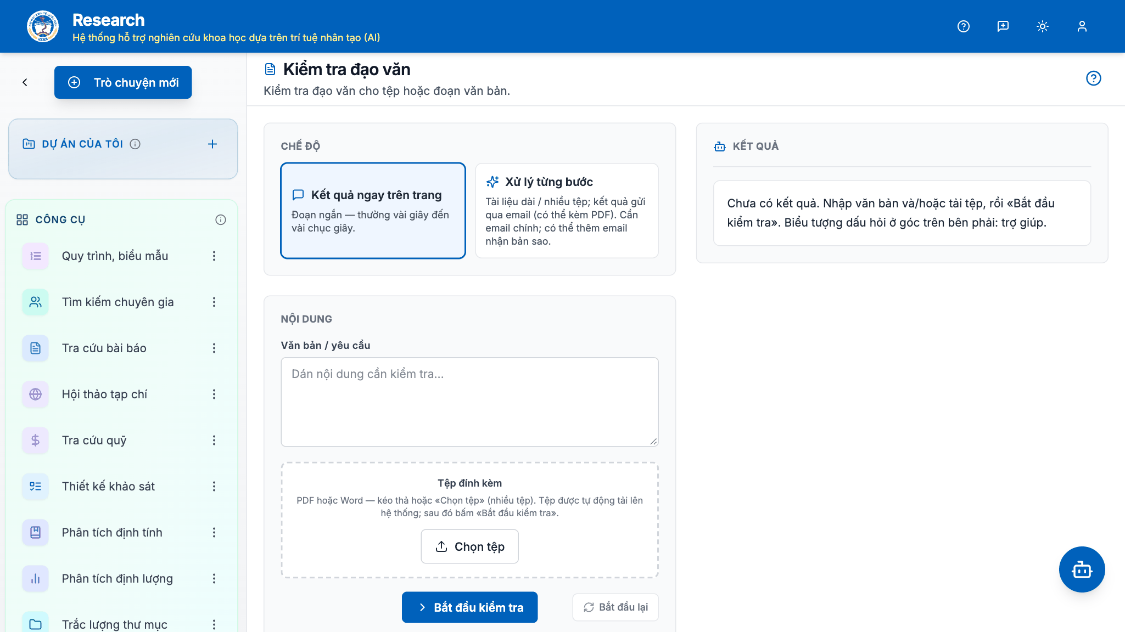Open options menu for Phân tích định tính
The image size is (1125, 632).
coord(214,532)
